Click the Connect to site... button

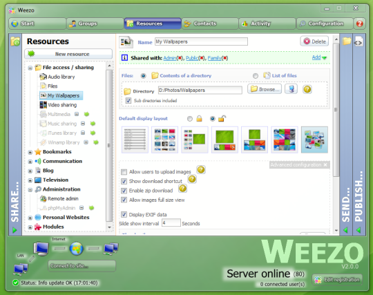82,266
